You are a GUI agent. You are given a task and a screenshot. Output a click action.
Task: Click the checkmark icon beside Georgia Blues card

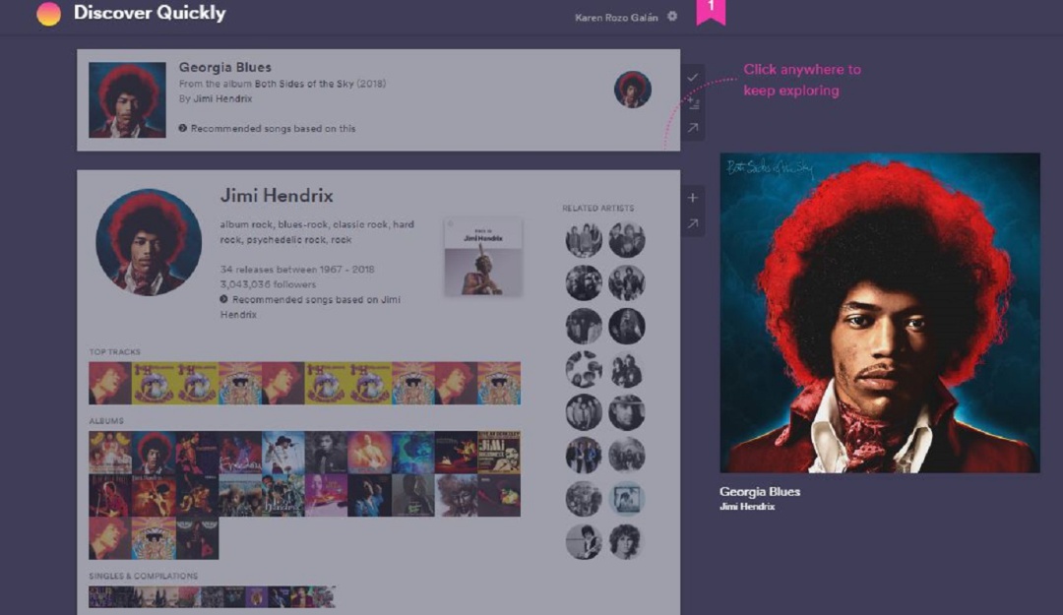point(692,78)
